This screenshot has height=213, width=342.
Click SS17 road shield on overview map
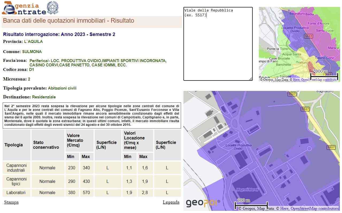tap(308, 36)
